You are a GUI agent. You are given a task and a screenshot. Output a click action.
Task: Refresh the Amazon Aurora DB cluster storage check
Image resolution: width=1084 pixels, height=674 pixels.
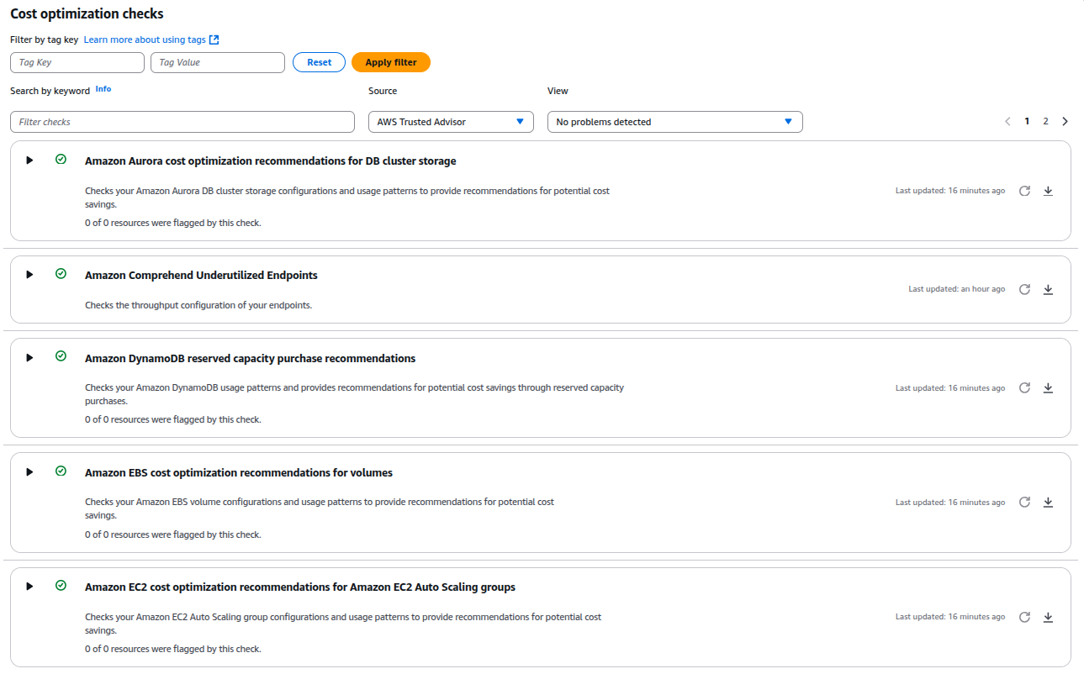click(1024, 191)
